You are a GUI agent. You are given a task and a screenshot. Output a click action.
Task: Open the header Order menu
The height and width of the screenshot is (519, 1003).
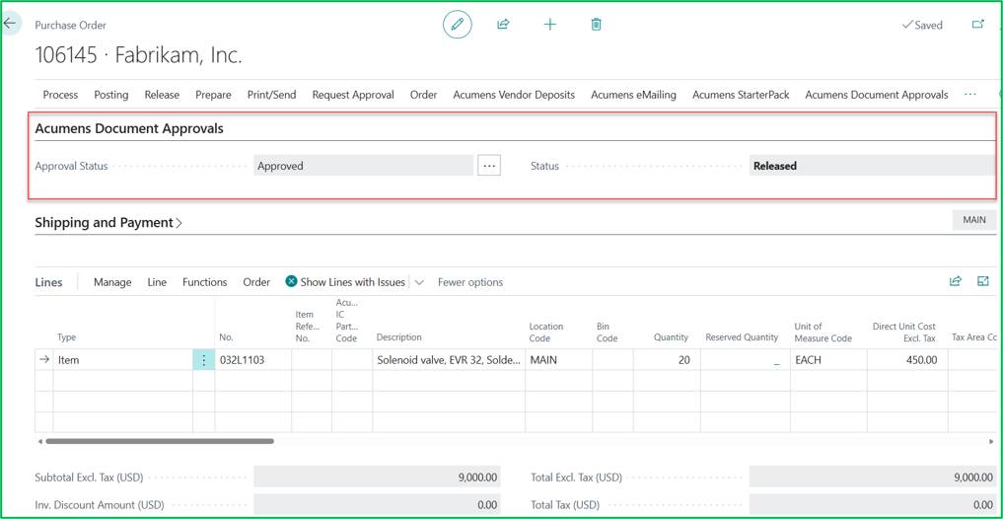tap(423, 95)
